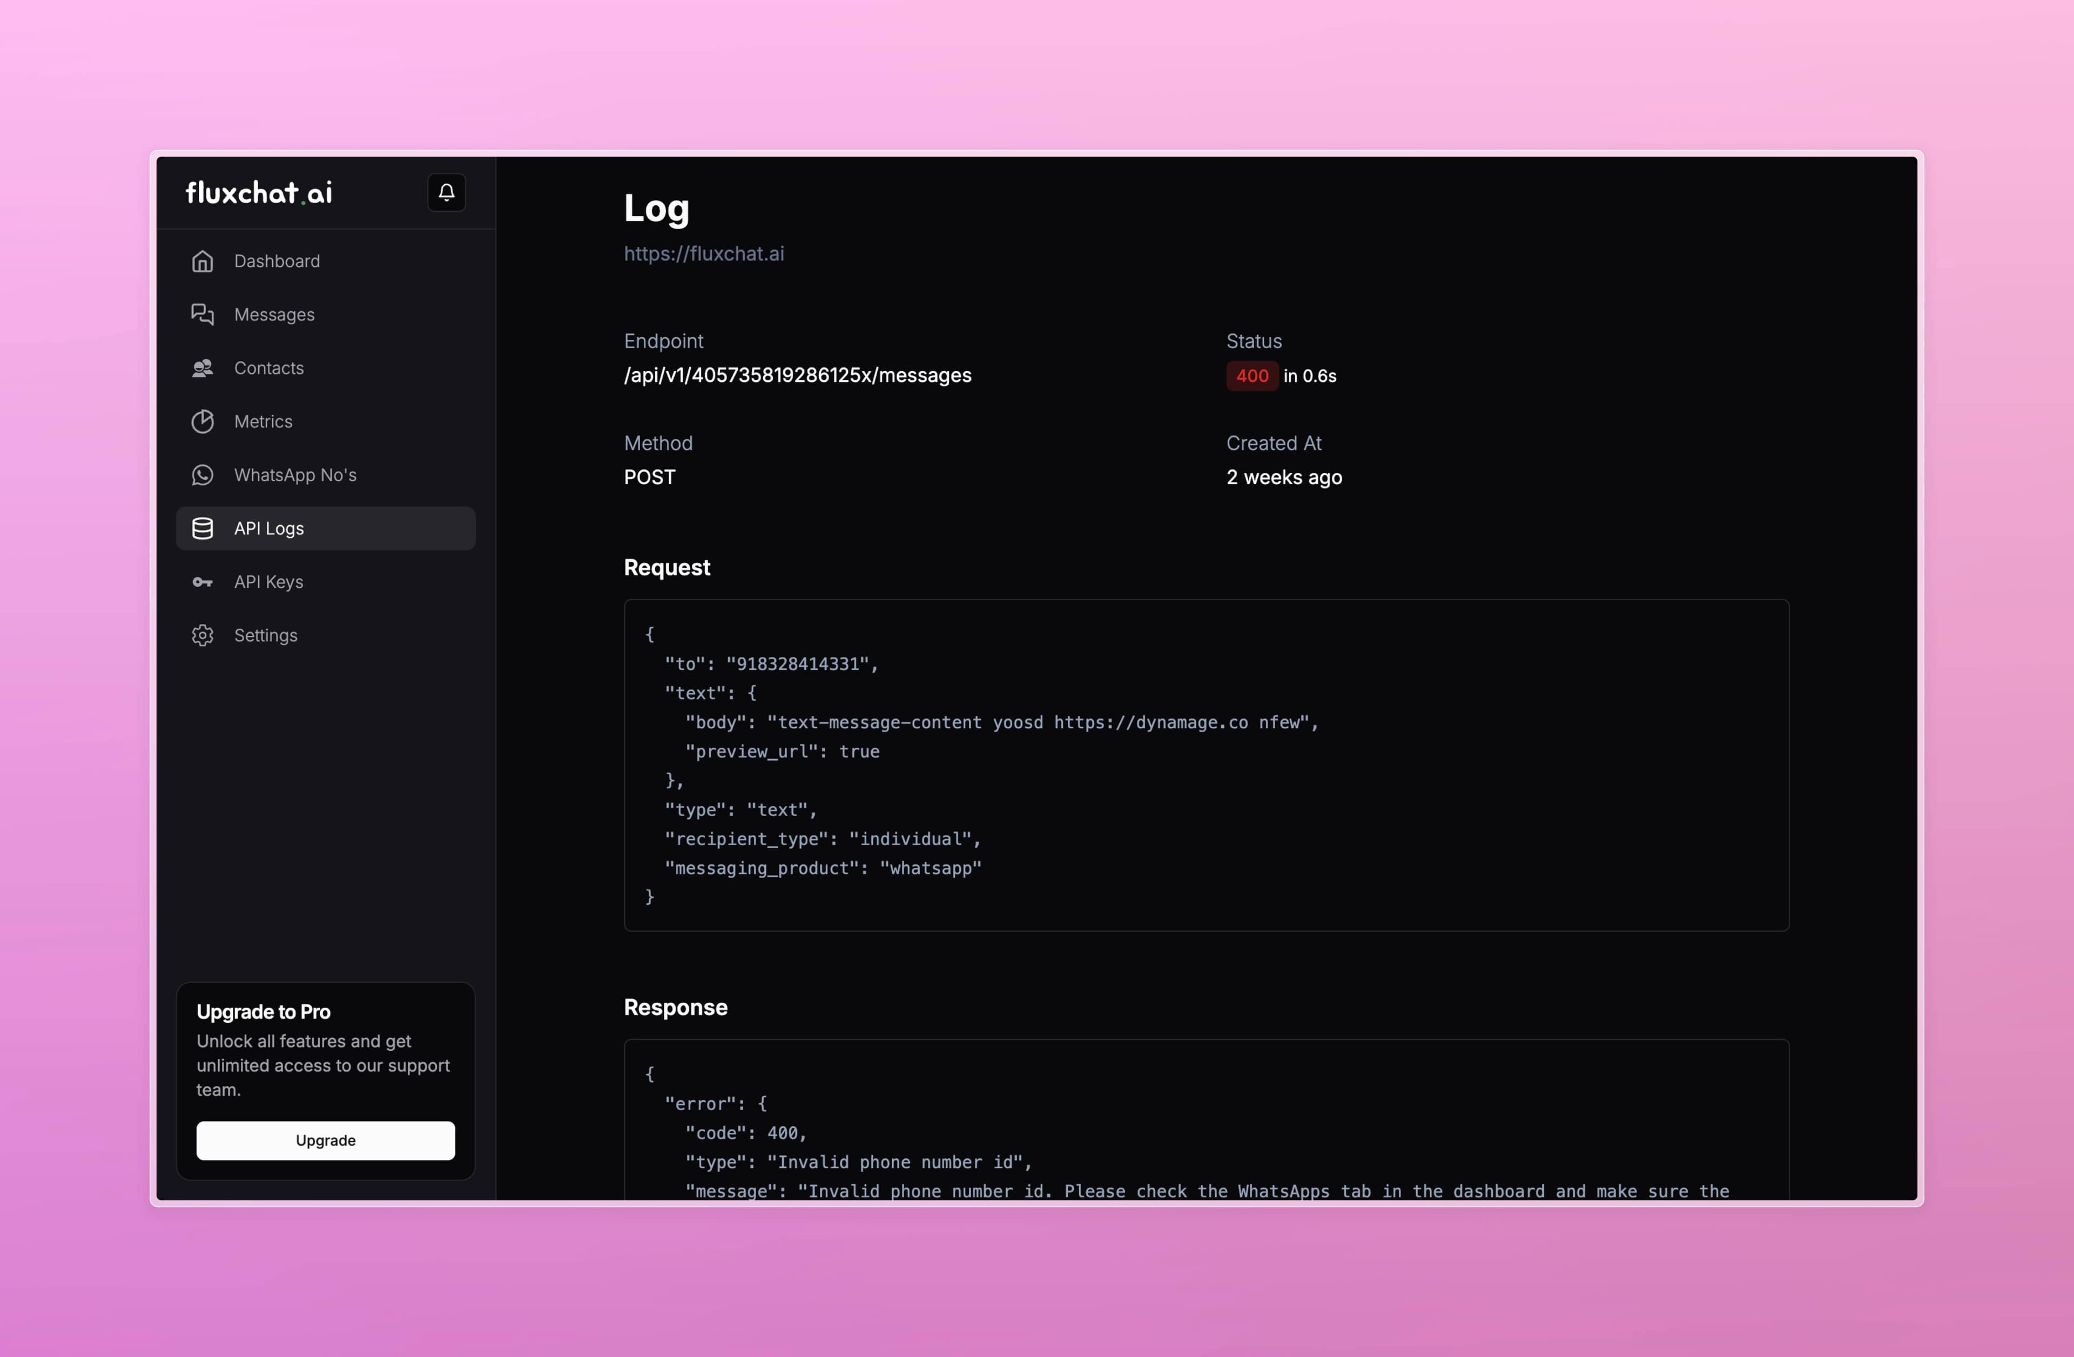Click the Contacts people icon
This screenshot has width=2074, height=1357.
(202, 368)
